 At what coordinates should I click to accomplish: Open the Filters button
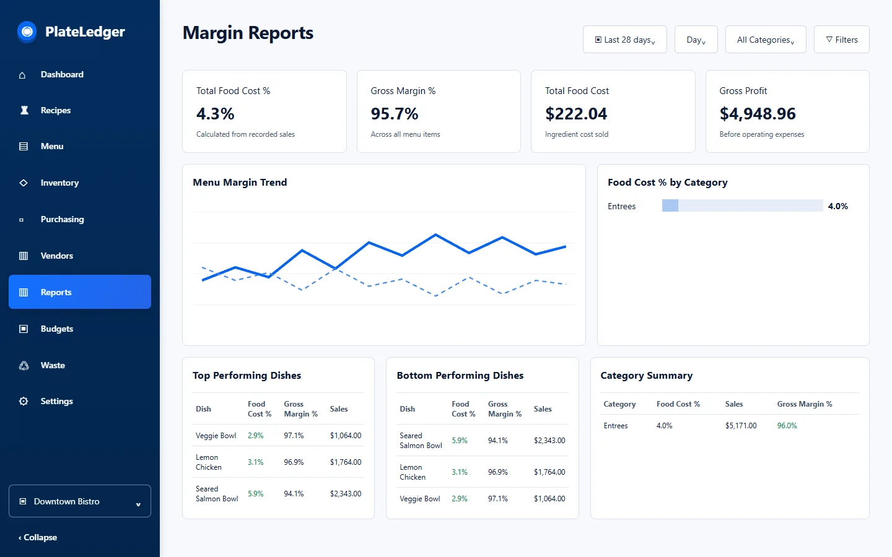pos(841,40)
